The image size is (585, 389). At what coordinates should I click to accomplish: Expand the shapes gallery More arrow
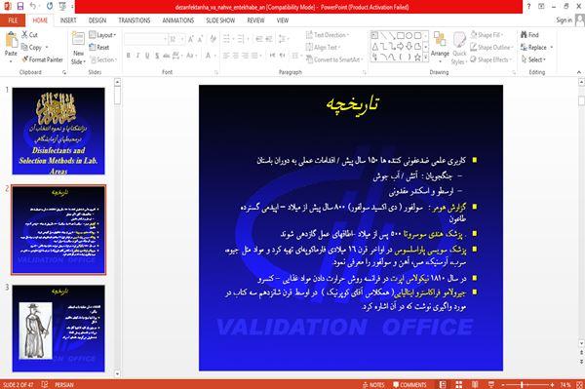pyautogui.click(x=426, y=58)
